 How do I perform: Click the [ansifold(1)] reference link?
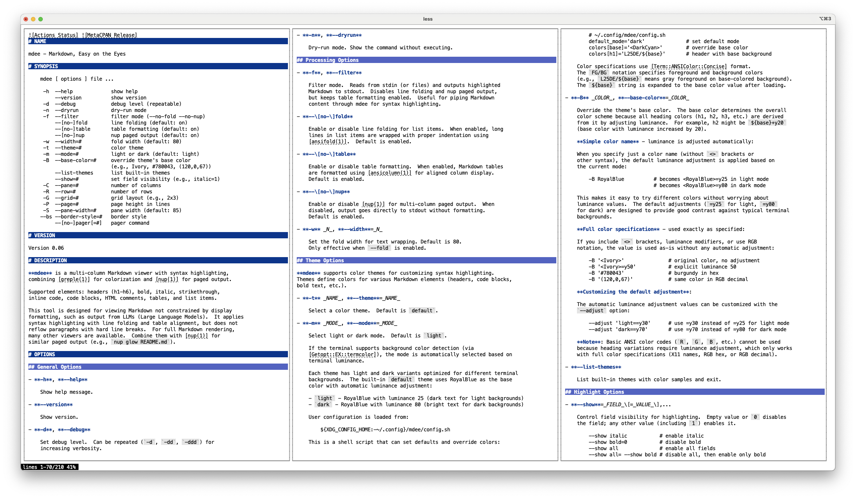coord(328,141)
